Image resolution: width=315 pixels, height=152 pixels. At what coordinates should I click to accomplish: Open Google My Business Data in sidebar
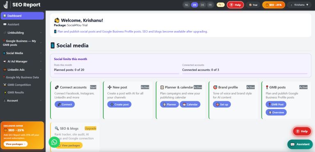pyautogui.click(x=22, y=77)
